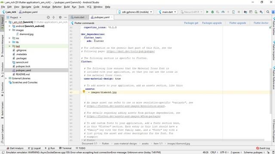The image size is (275, 154).
Task: Click the Flutter logo on Flutter commands bar
Action: pos(72,23)
